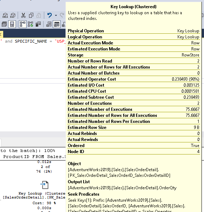Click the 'Estimated Execution Mode' label
The image size is (204, 212).
tap(94, 49)
